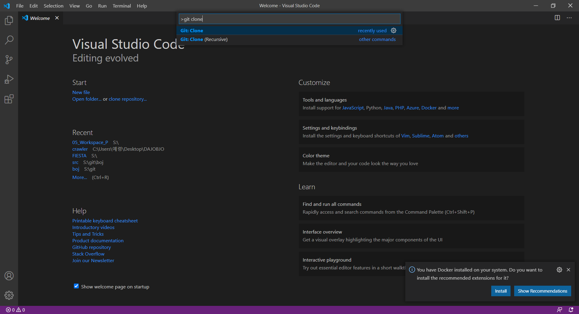Click the command palette input field
579x314 pixels.
click(289, 19)
